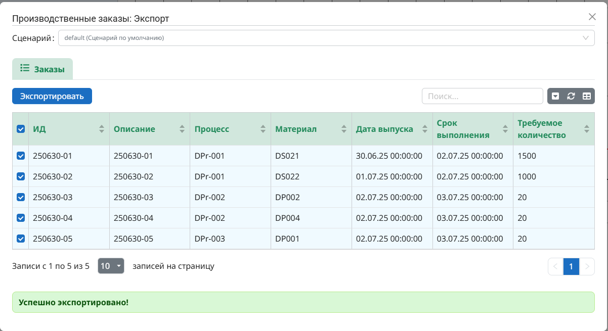Screen dimensions: 608x331
Task: Refresh the orders table with reload icon
Action: point(571,96)
